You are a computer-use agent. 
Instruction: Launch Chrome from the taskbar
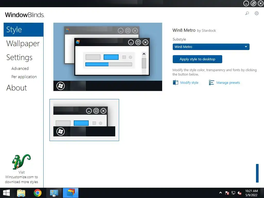38,193
